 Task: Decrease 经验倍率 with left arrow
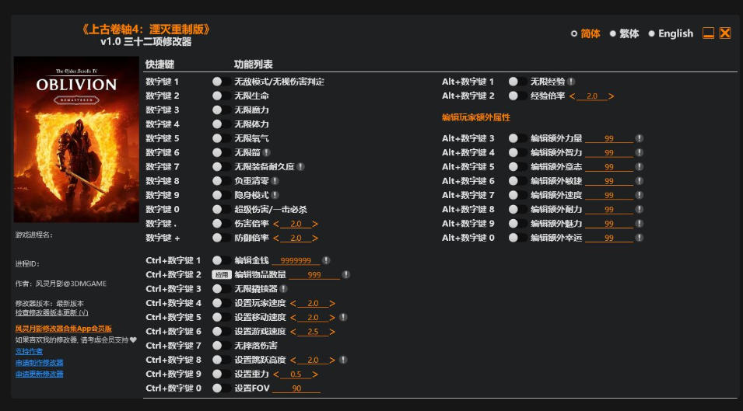point(573,96)
